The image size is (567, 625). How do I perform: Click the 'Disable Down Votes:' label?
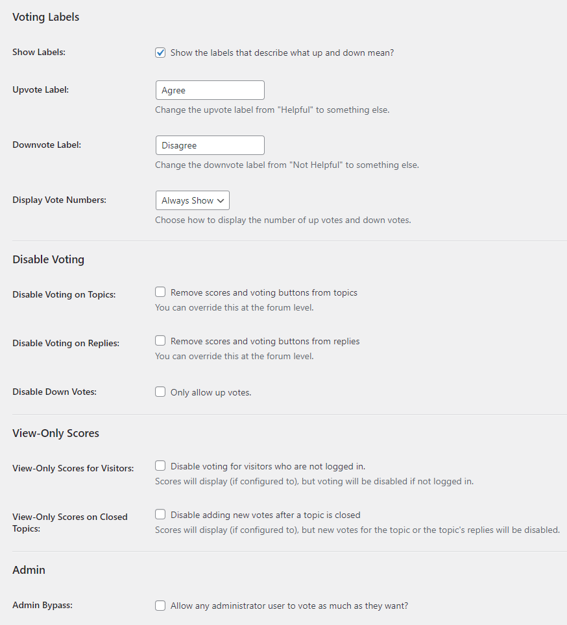click(x=54, y=392)
